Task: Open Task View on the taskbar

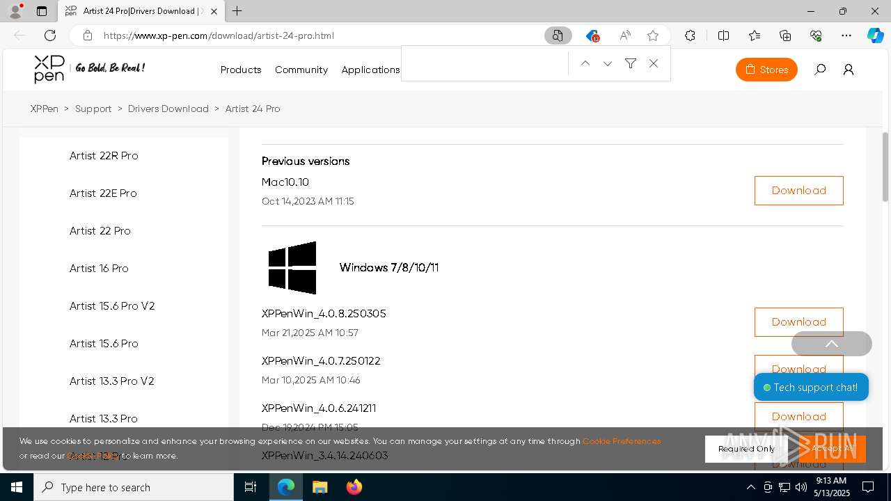Action: [251, 487]
